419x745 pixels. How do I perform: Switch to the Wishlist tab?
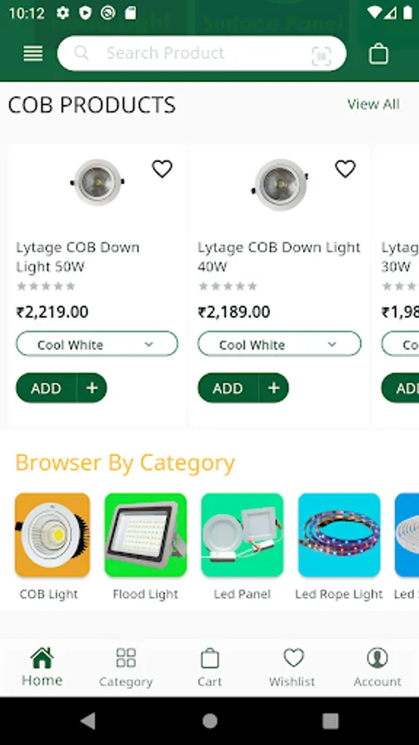[x=292, y=667]
